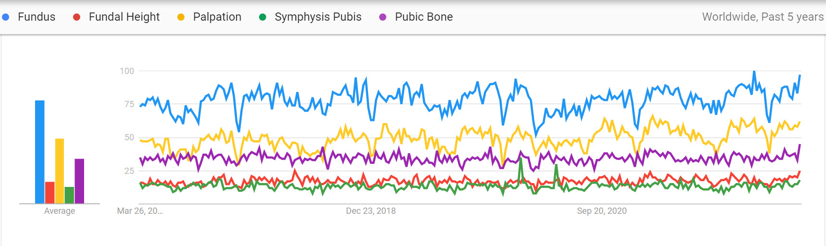Click the 100 y-axis value label
Viewport: 826px width, 246px height.
click(127, 71)
